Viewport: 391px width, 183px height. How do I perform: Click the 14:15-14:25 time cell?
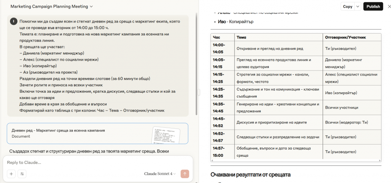pos(223,78)
